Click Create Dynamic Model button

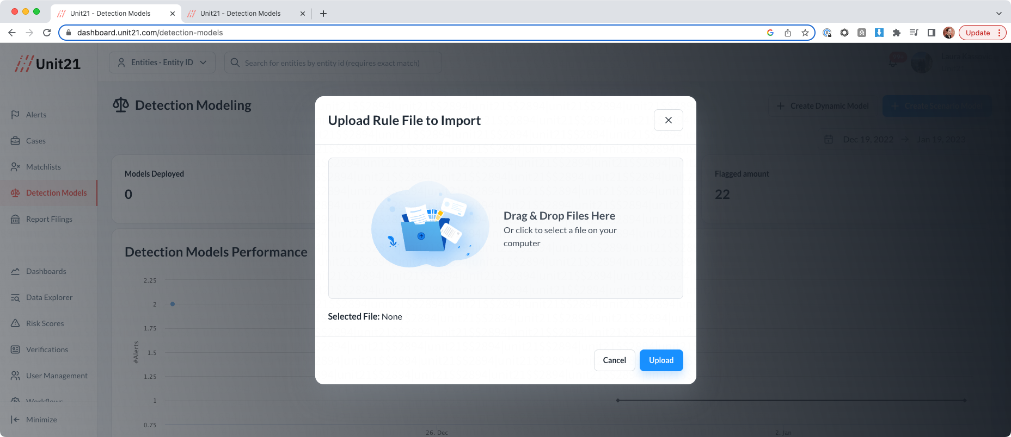click(822, 106)
